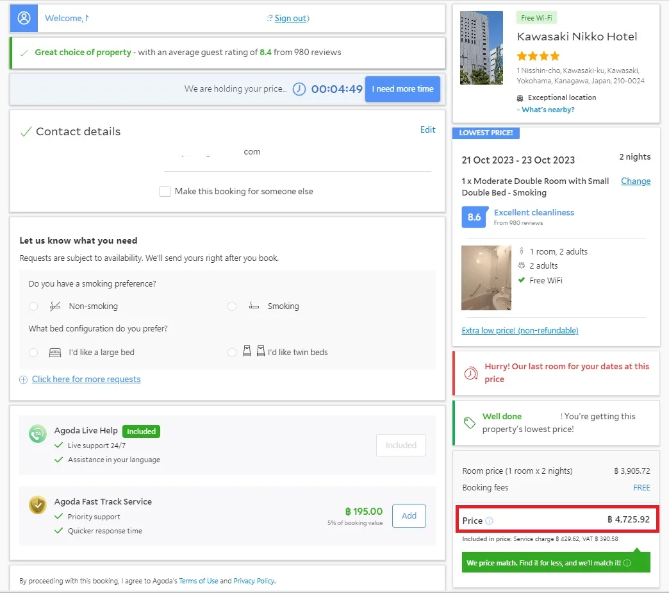Click the Agoda Live Help 24 icon

point(38,434)
